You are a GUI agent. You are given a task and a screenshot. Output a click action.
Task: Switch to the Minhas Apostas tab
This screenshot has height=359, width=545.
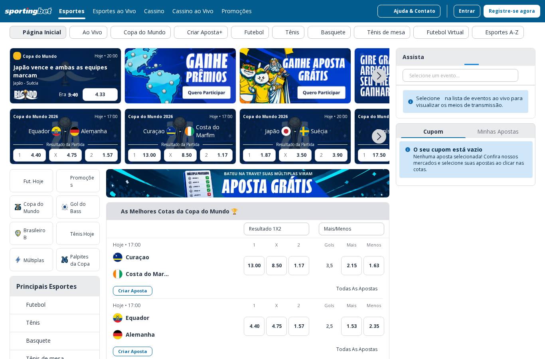(x=498, y=131)
